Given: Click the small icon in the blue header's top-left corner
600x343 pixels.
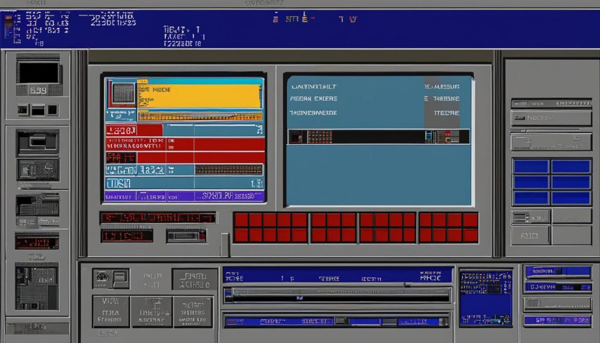Looking at the screenshot, I should point(8,27).
